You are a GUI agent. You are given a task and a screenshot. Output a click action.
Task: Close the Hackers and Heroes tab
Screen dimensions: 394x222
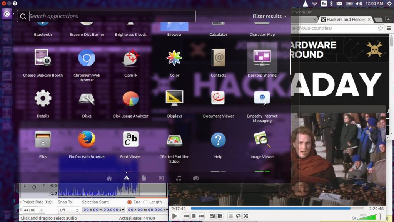(x=369, y=19)
